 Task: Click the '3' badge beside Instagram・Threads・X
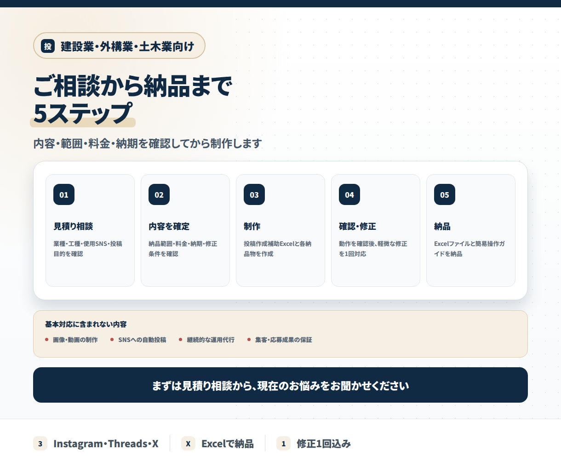(x=40, y=444)
